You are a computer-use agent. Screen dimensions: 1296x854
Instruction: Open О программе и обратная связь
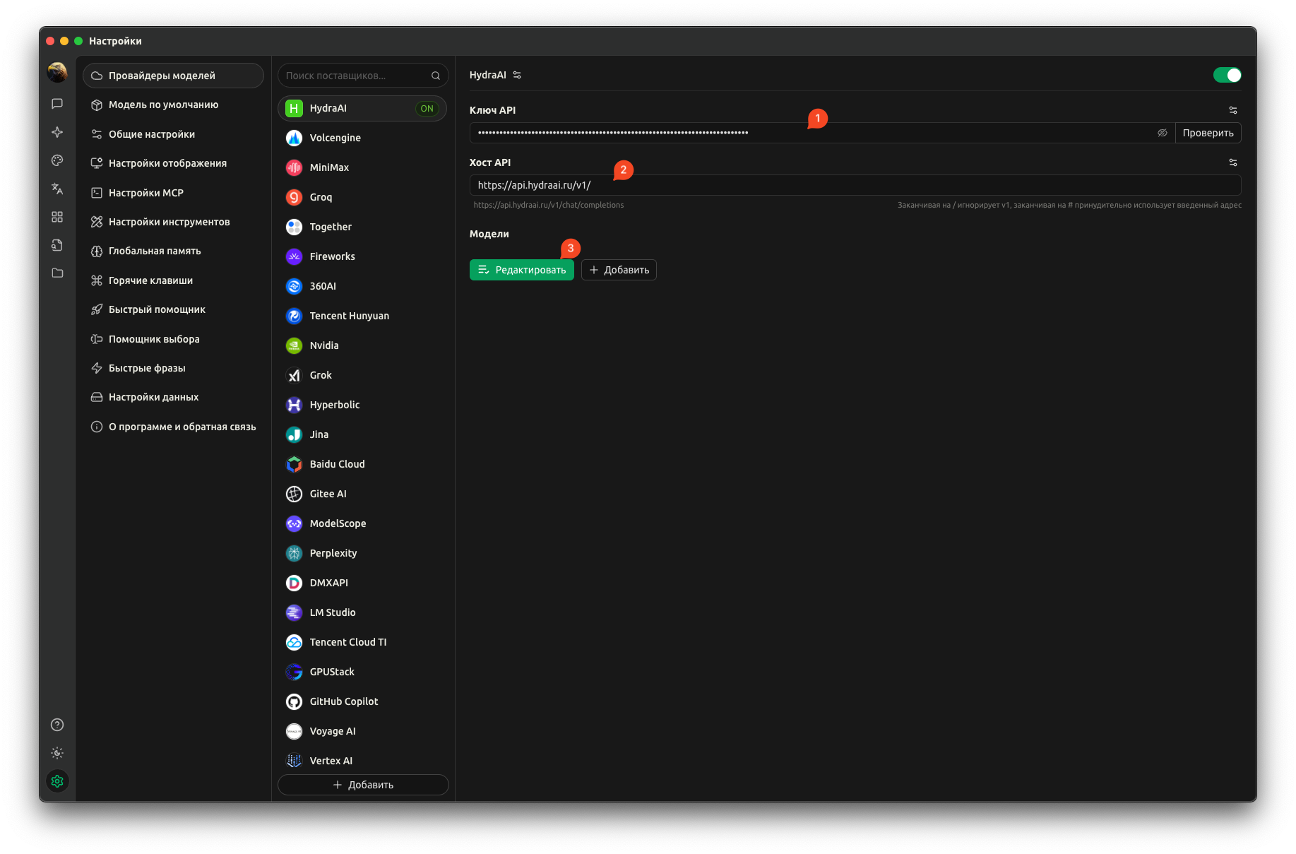(x=173, y=427)
